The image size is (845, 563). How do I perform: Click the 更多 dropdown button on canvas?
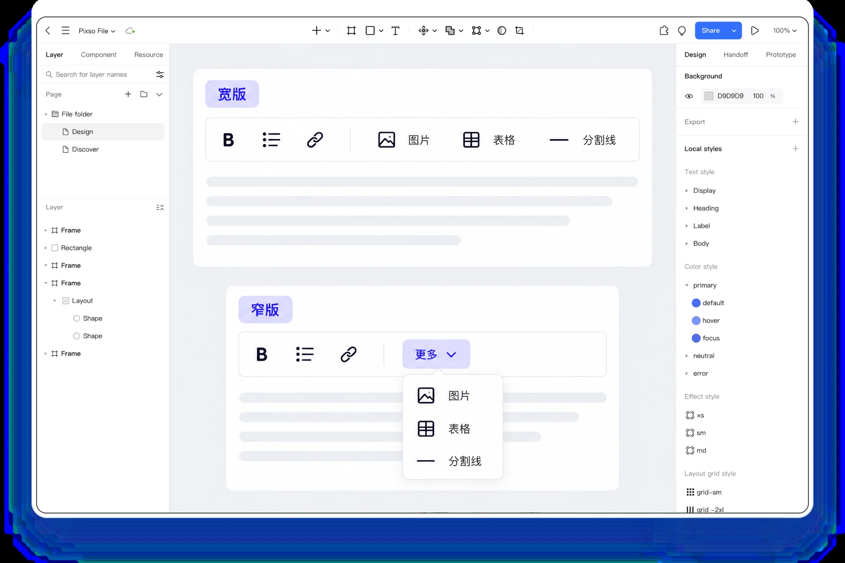click(436, 354)
